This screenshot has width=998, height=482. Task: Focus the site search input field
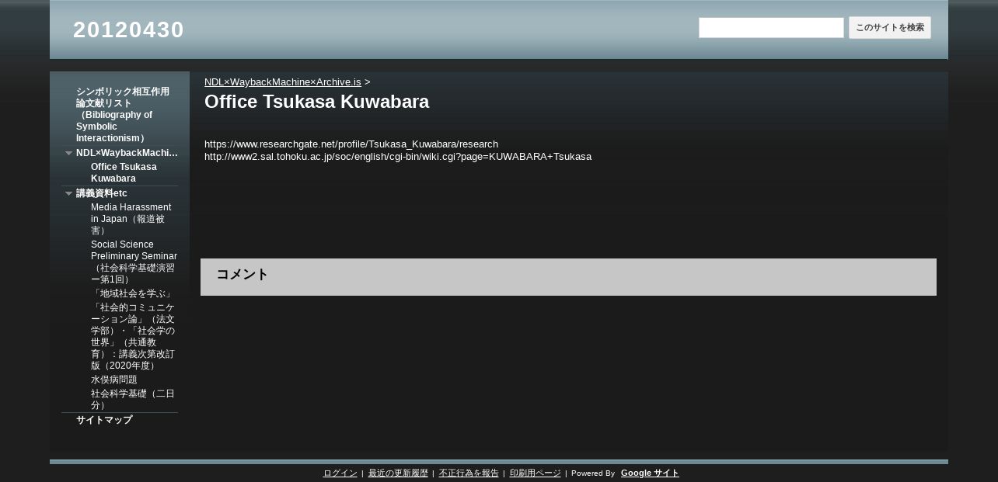[x=771, y=28]
